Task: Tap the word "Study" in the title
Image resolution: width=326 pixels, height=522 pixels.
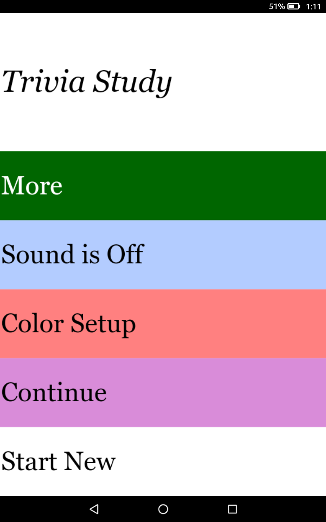Action: [132, 82]
